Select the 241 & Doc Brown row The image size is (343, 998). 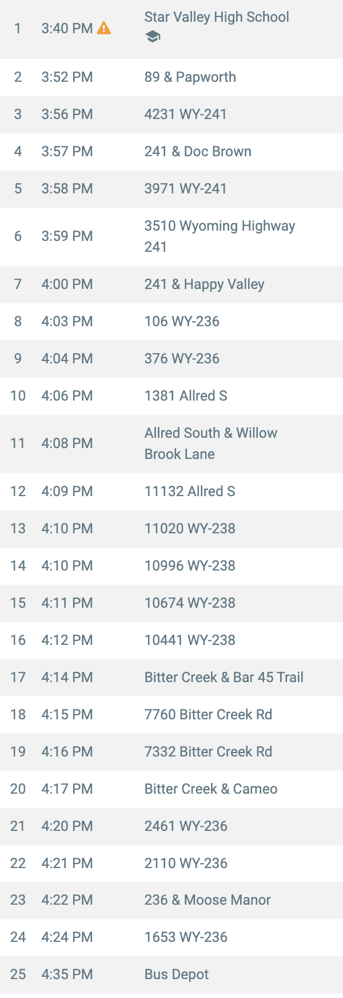click(x=171, y=152)
